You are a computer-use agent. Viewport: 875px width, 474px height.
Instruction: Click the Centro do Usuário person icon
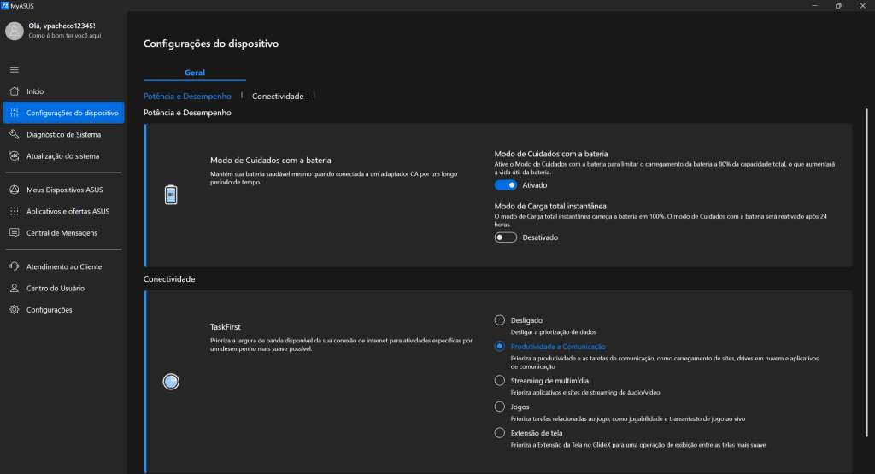[15, 289]
